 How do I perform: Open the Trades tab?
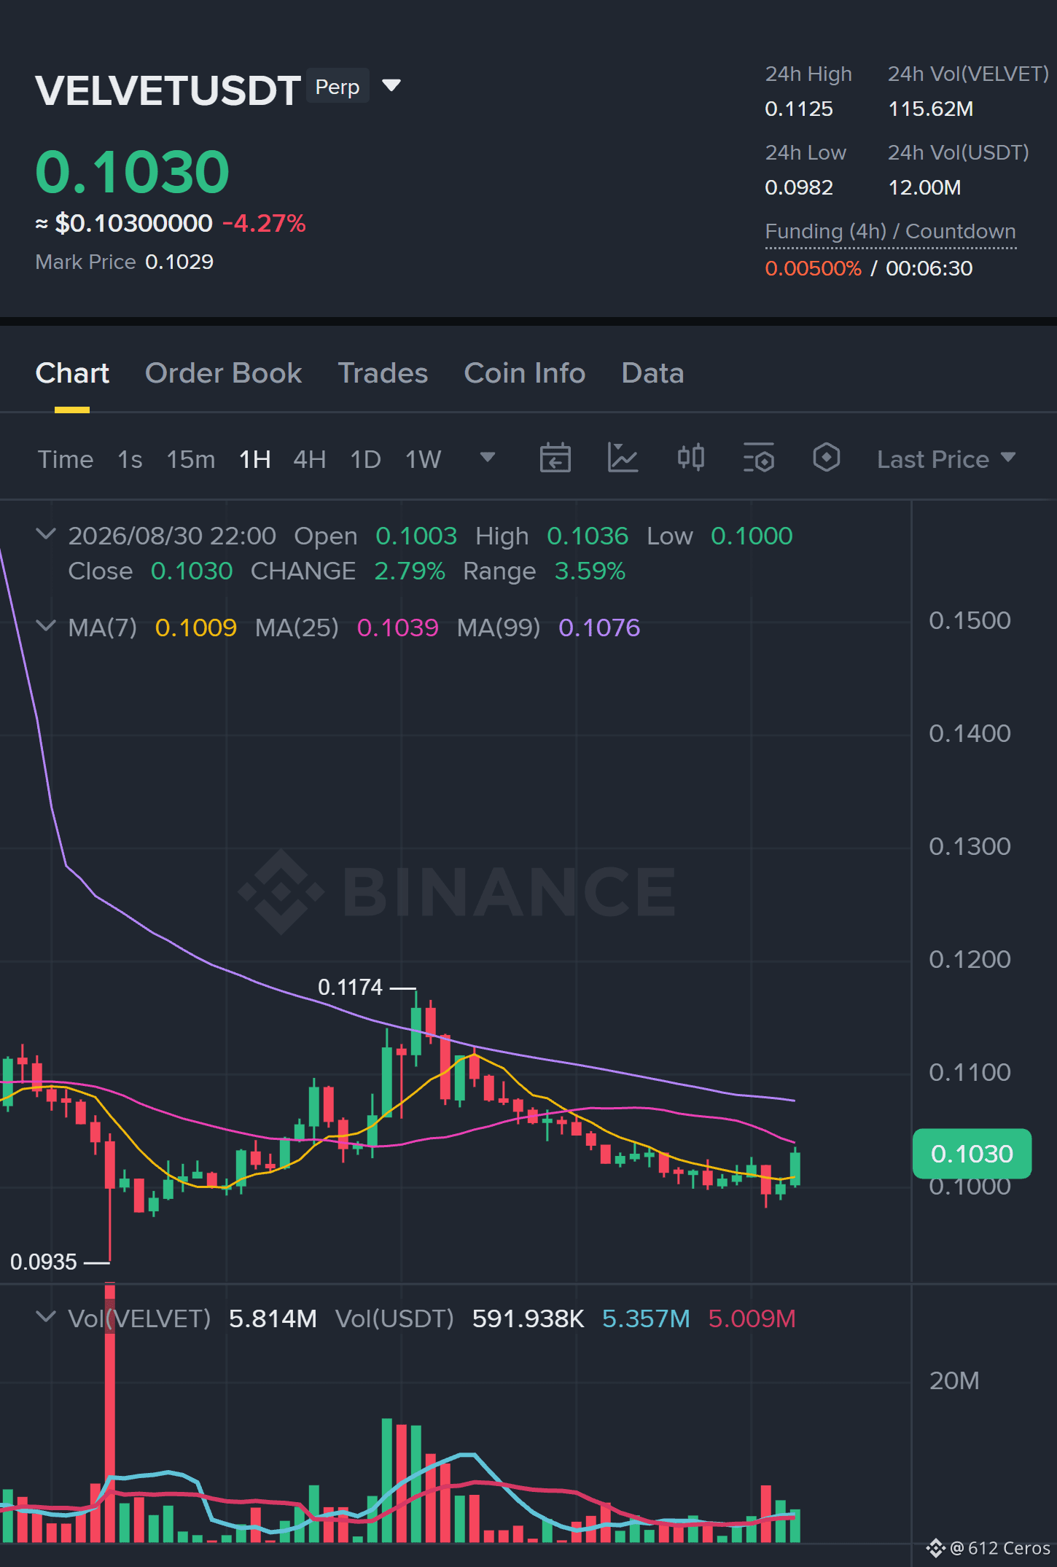point(383,373)
